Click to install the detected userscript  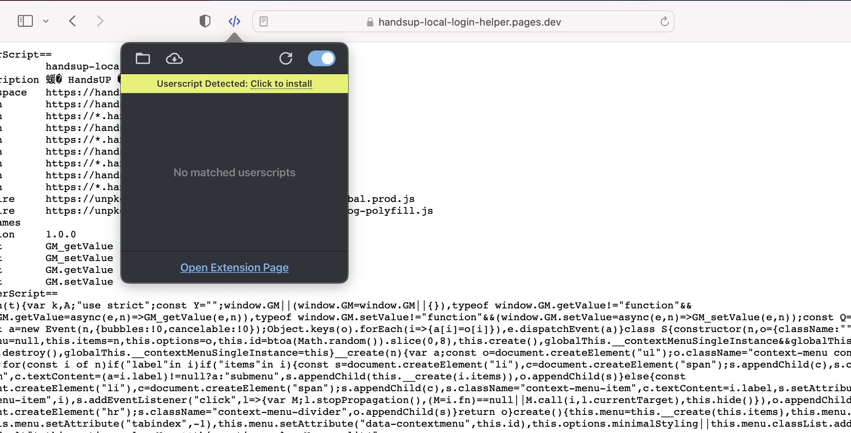click(281, 84)
